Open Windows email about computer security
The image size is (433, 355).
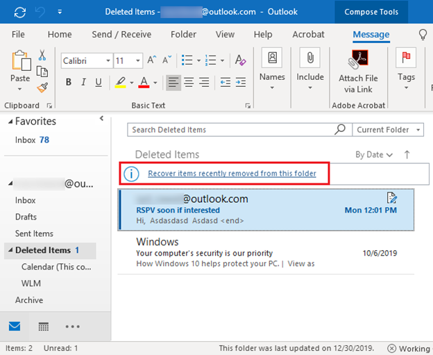266,253
